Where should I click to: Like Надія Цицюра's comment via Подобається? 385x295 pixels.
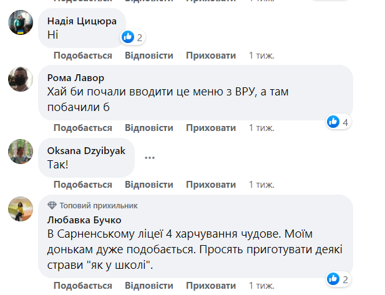(82, 56)
